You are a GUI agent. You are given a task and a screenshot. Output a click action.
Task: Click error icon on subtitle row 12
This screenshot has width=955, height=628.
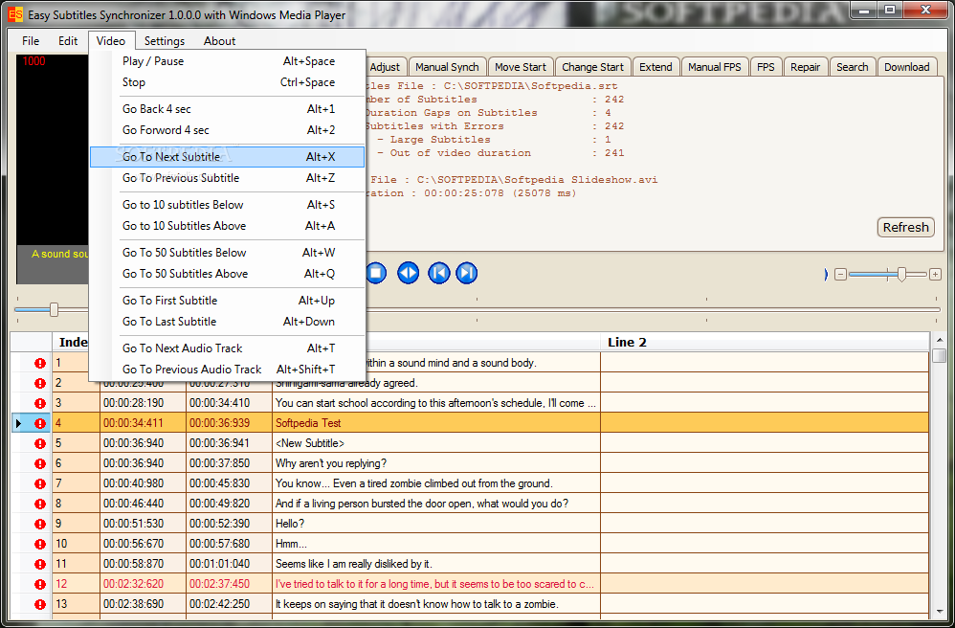point(40,584)
